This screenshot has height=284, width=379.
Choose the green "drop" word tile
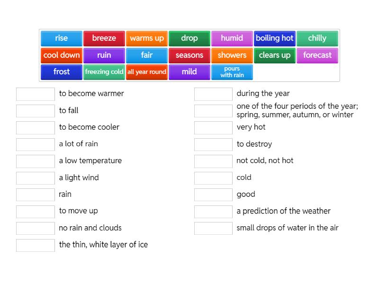click(189, 38)
